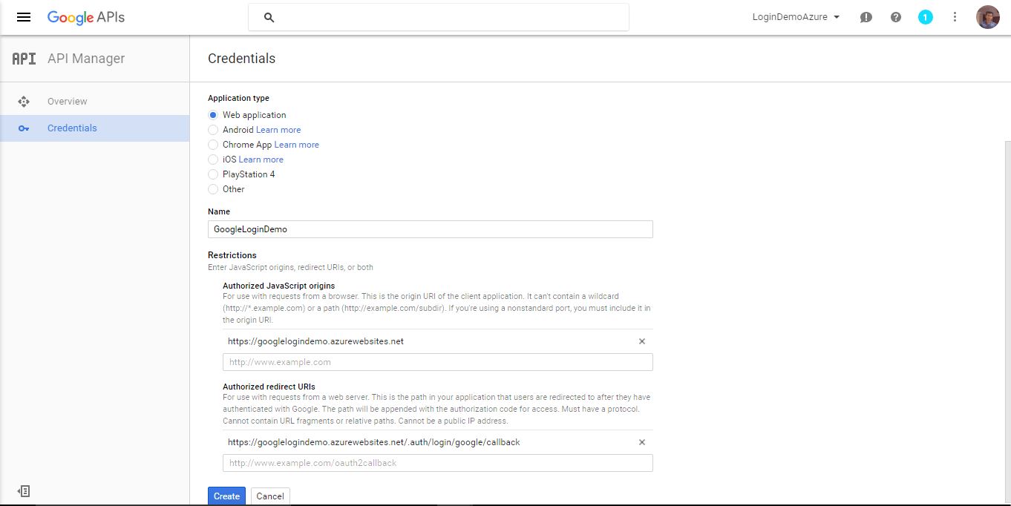
Task: Open the notifications badge showing 1
Action: [x=925, y=17]
